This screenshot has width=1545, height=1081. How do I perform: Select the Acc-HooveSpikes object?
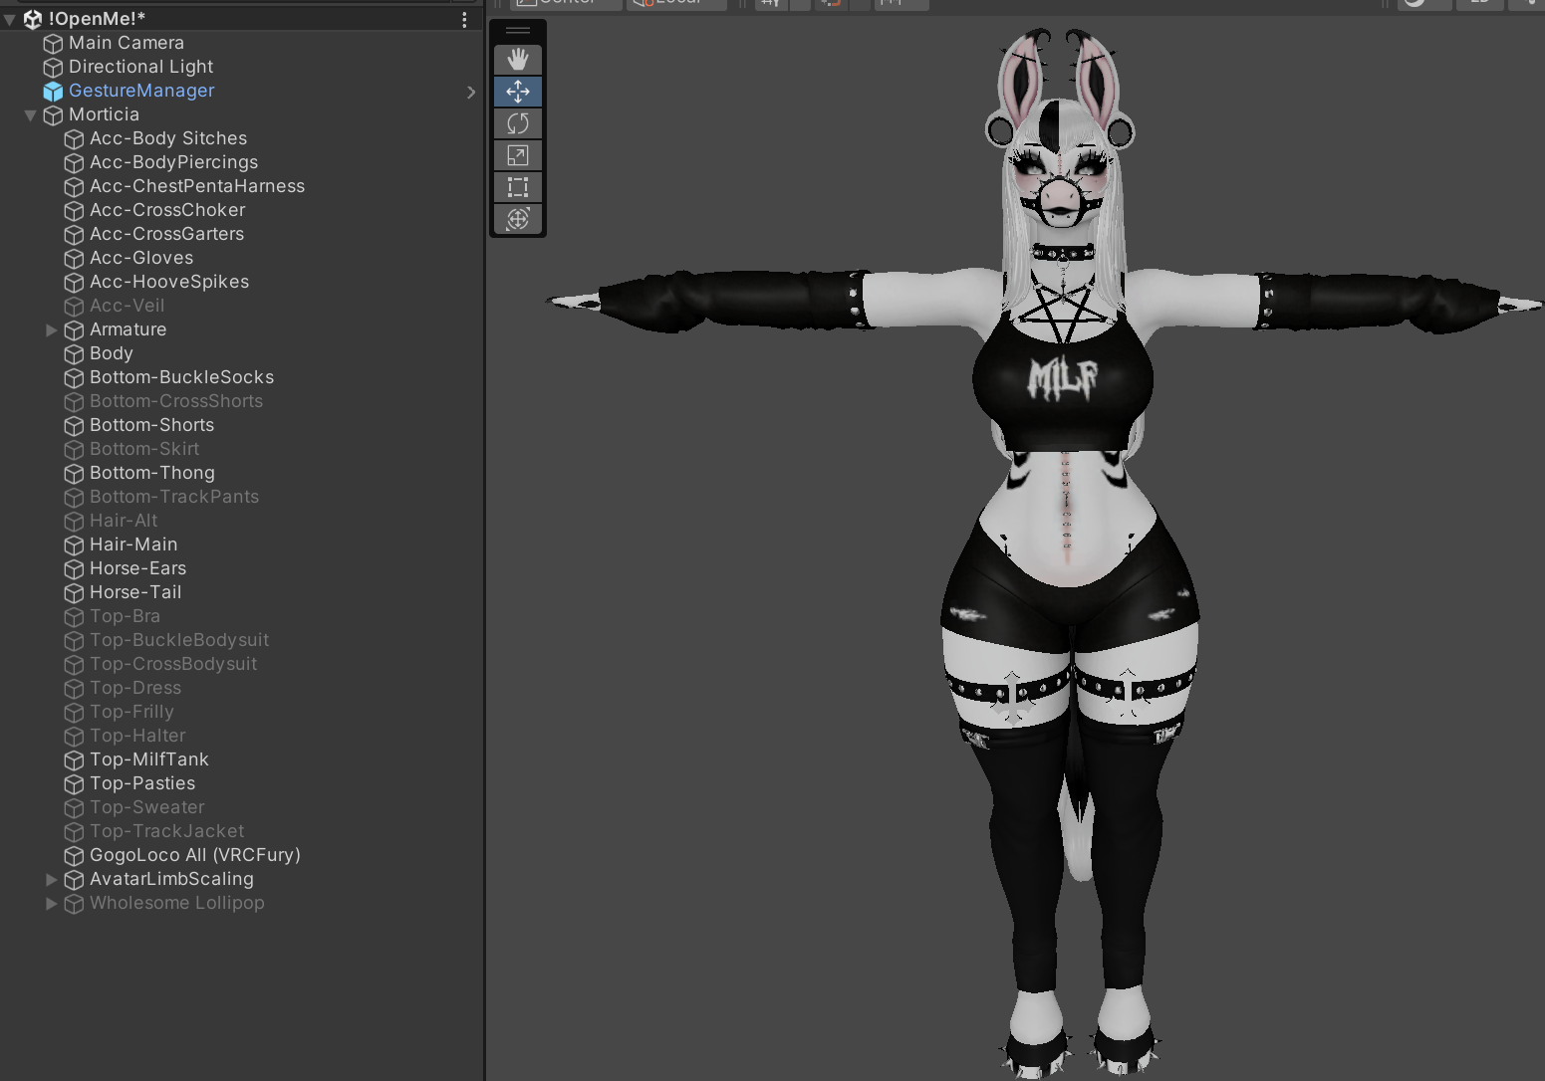point(169,282)
